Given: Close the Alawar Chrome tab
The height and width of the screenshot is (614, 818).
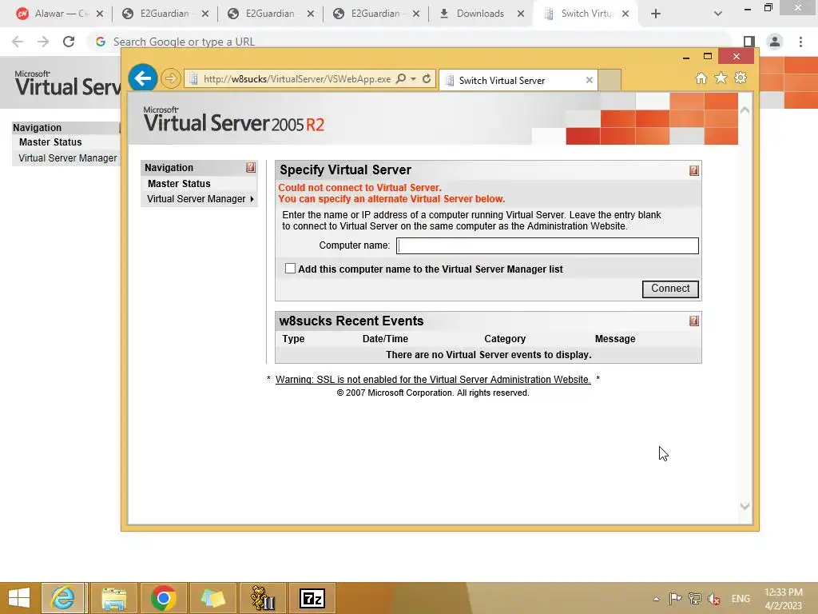Looking at the screenshot, I should click(100, 14).
